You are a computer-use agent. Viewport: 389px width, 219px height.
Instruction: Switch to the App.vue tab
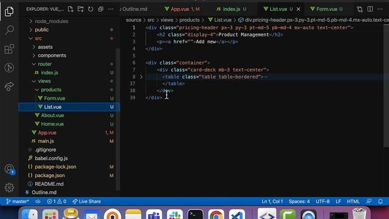click(182, 9)
